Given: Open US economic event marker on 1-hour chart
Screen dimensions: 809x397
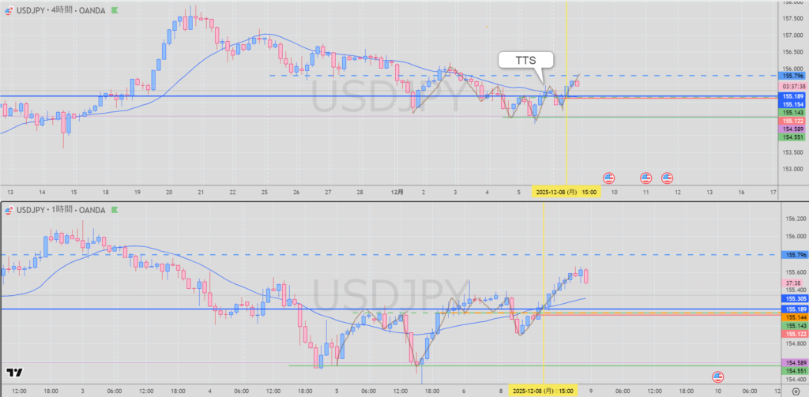Looking at the screenshot, I should (718, 376).
